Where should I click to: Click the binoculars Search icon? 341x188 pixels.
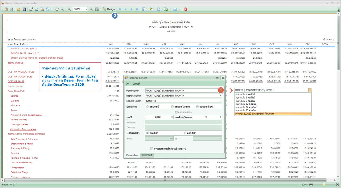[x=12, y=9]
